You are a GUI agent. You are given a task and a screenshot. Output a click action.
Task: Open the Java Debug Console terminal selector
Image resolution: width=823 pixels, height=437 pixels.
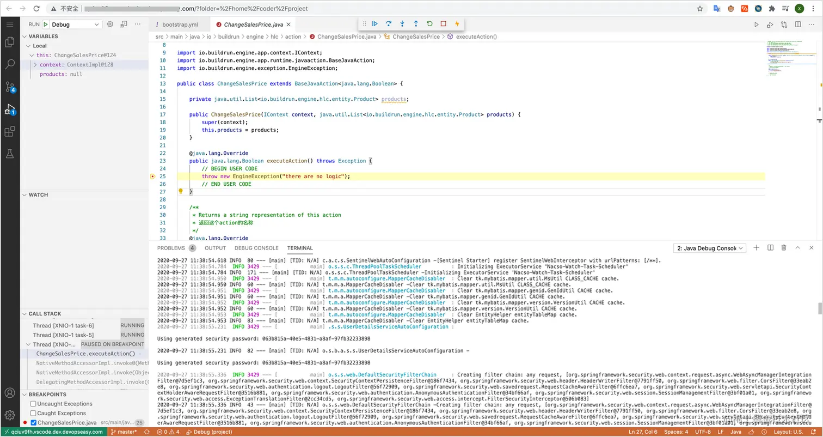coord(709,248)
